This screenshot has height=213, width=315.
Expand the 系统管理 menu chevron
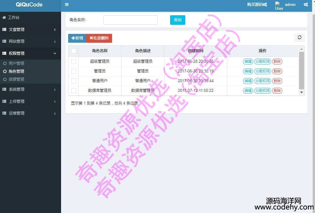point(55,90)
